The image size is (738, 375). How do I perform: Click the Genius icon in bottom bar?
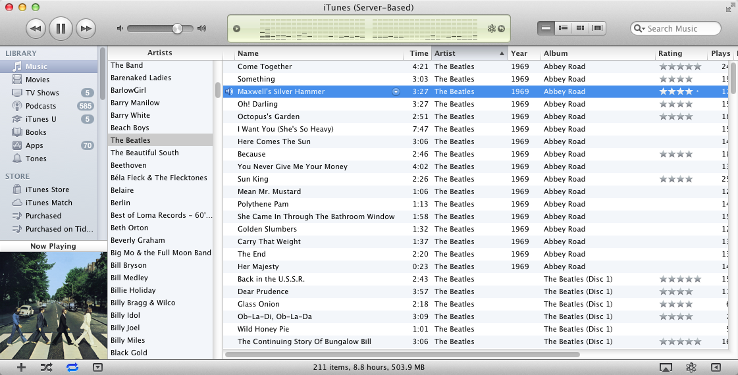click(691, 368)
